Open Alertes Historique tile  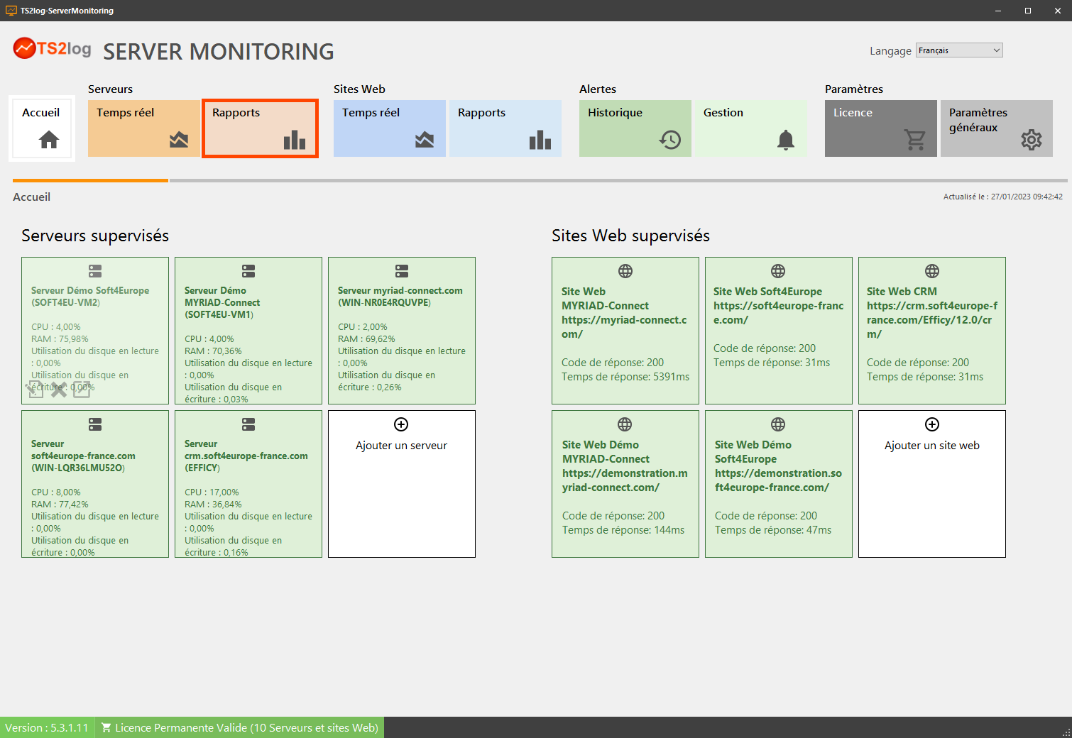(635, 128)
